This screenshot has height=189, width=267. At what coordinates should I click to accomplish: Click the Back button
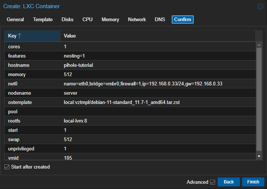pyautogui.click(x=229, y=182)
